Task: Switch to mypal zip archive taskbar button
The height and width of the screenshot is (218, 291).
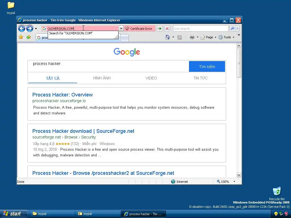Action: pyautogui.click(x=98, y=214)
